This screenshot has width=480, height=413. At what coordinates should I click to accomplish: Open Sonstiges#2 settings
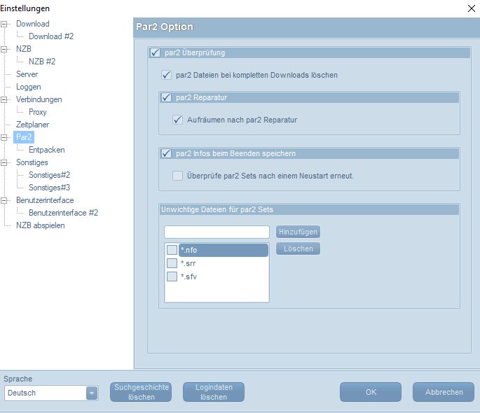point(49,175)
